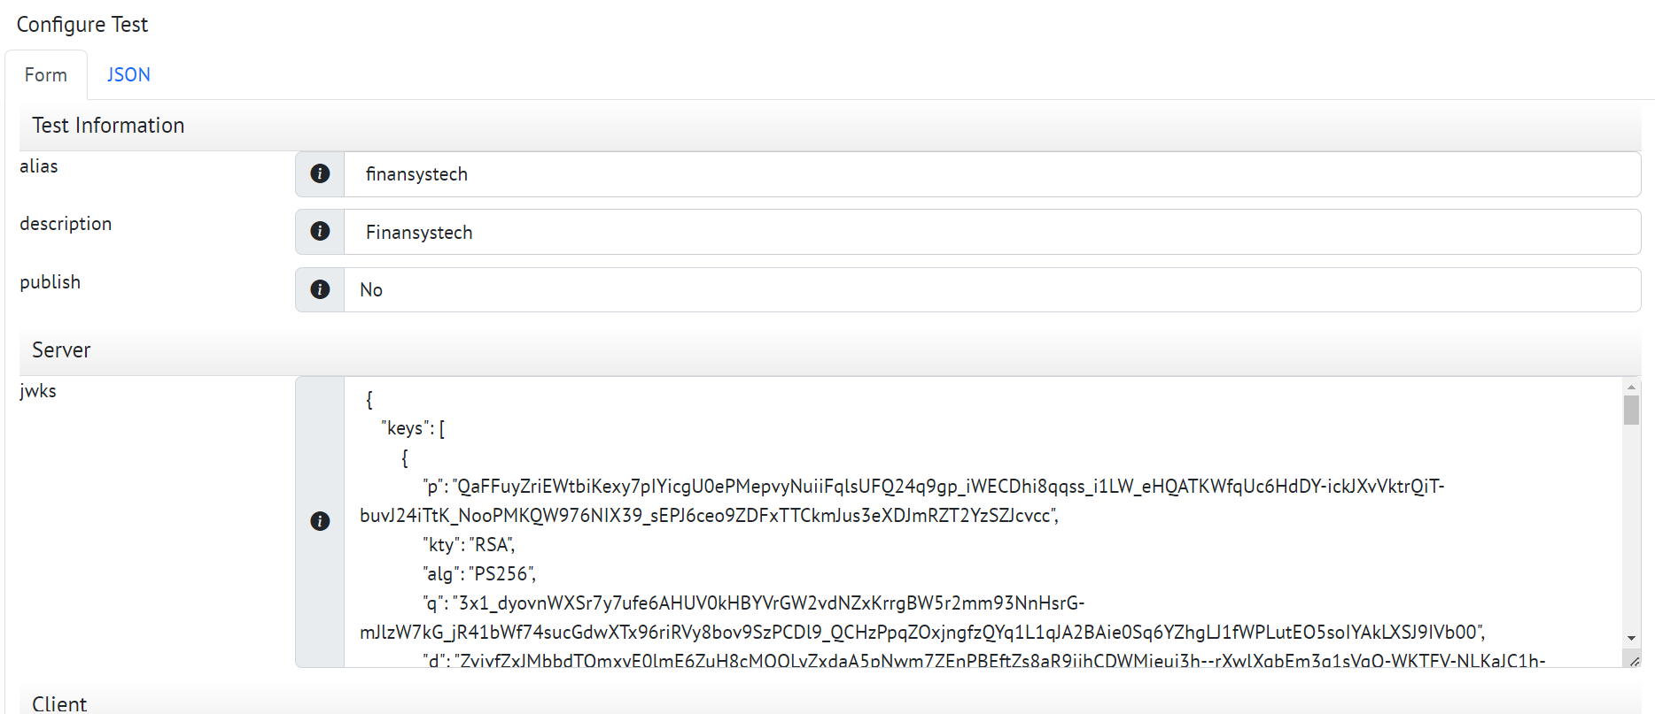The image size is (1655, 714).
Task: Click the Client section header
Action: click(59, 703)
